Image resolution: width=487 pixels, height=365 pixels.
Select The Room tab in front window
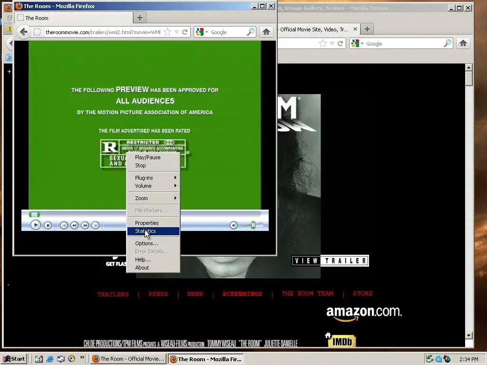(74, 18)
